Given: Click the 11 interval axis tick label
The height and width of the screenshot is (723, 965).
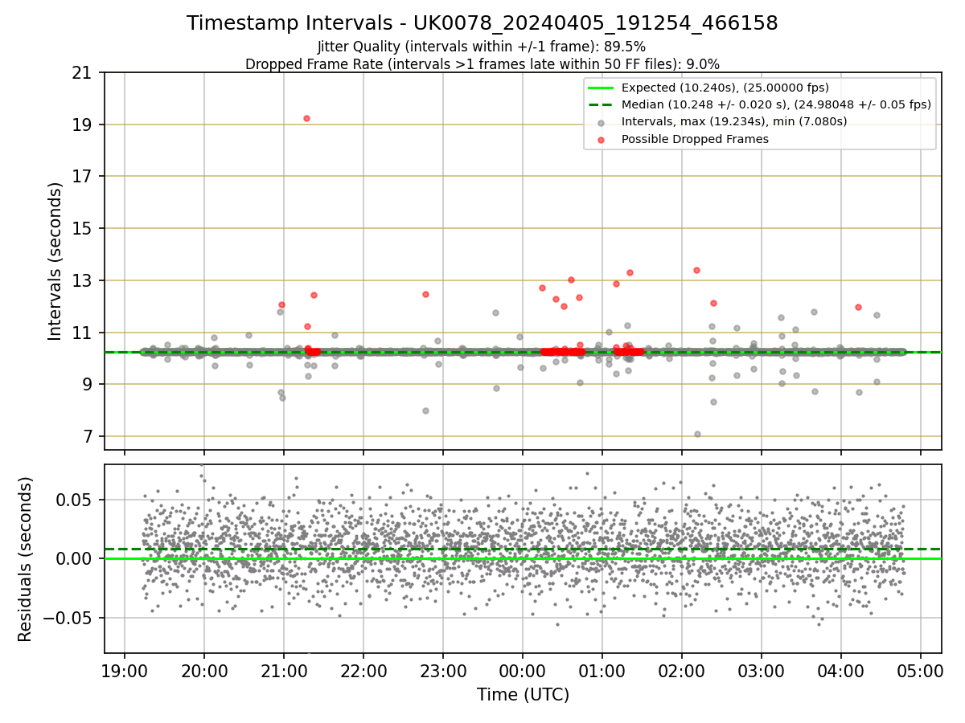Looking at the screenshot, I should pyautogui.click(x=81, y=333).
